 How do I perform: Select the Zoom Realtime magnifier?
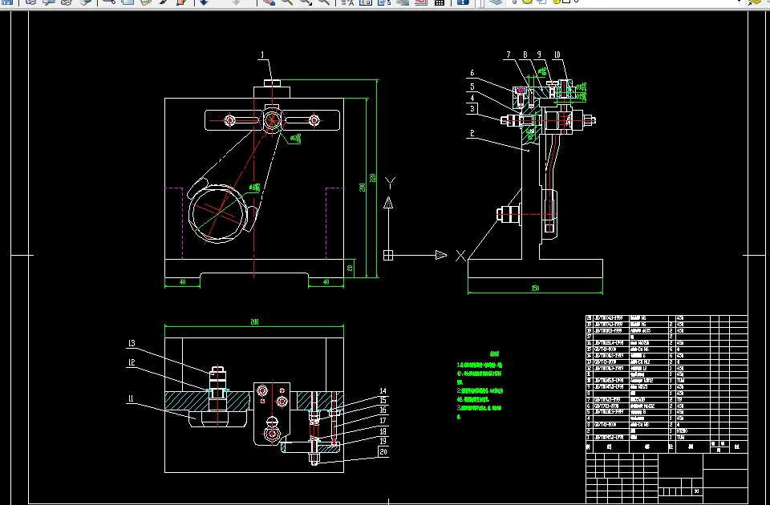click(287, 2)
